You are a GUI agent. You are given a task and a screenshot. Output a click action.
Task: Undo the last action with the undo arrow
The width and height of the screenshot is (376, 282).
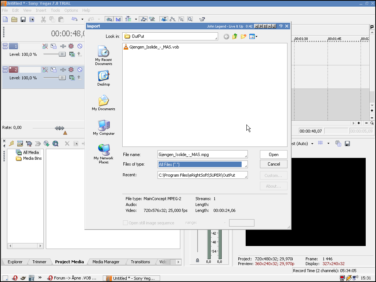point(75,19)
